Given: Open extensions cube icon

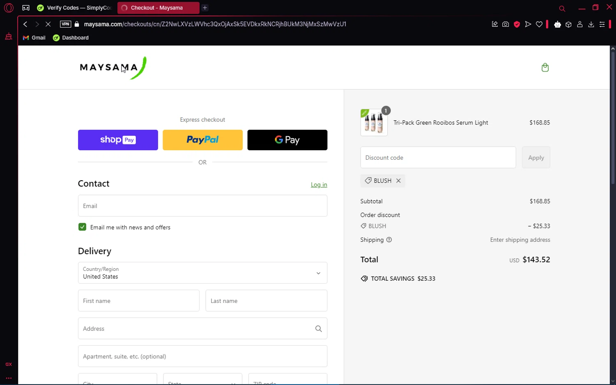Looking at the screenshot, I should point(569,24).
